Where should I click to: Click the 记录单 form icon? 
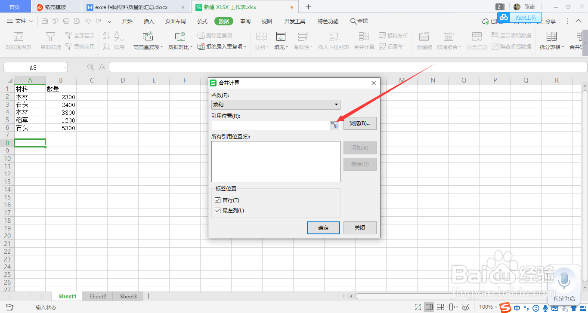tap(382, 46)
